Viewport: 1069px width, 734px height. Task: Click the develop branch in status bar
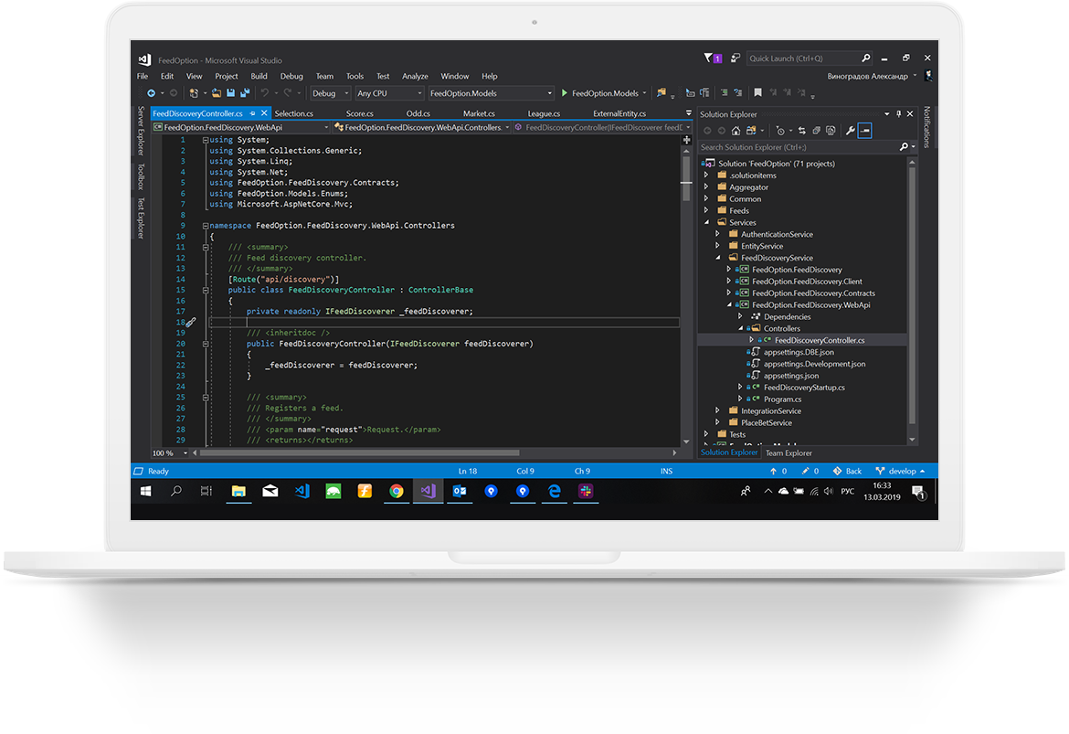pyautogui.click(x=901, y=472)
